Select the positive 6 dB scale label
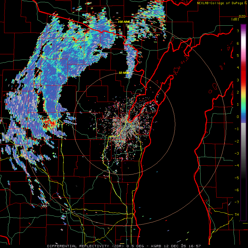The image size is (248, 248). click(238, 43)
